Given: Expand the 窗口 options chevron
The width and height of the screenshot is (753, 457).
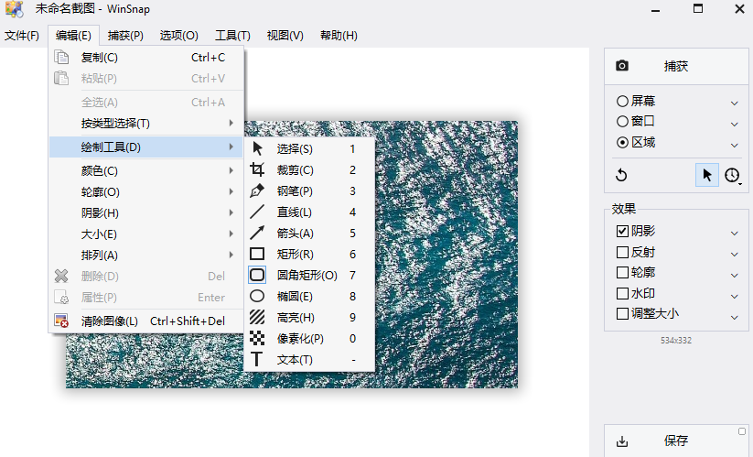Looking at the screenshot, I should (x=735, y=124).
